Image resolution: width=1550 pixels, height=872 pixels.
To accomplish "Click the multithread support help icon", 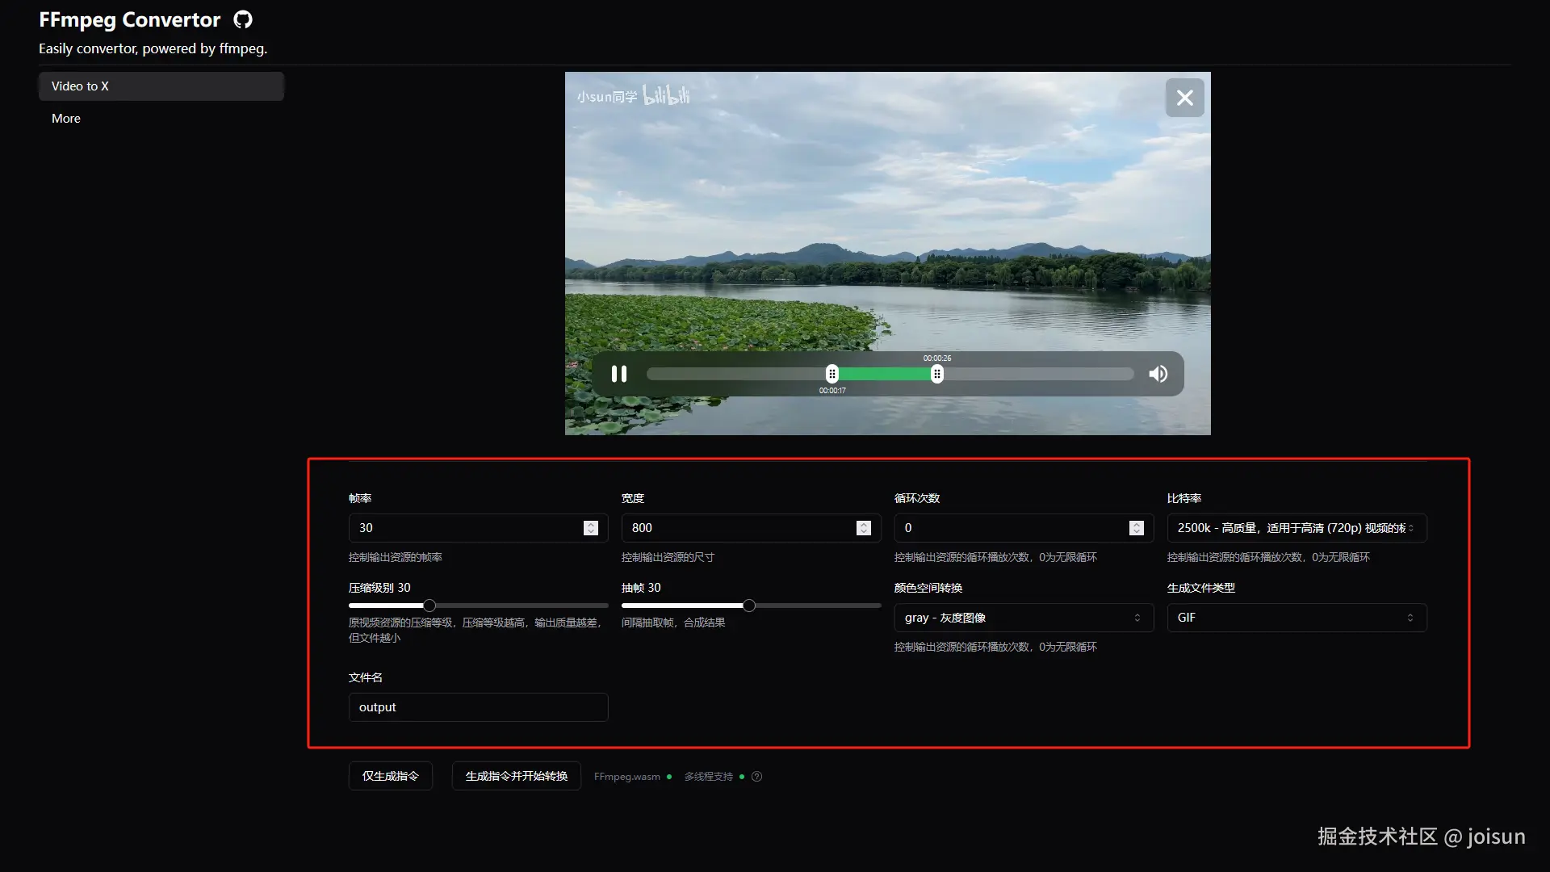I will click(x=756, y=777).
